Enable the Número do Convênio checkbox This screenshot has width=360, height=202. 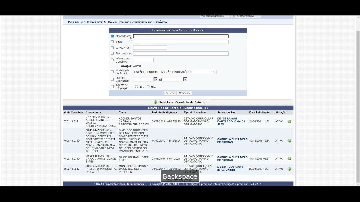(x=112, y=60)
